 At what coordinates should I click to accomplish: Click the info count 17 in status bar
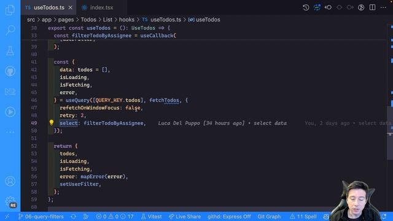pos(127,217)
